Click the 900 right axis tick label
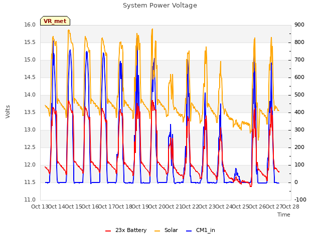The image size is (321, 240). point(299,25)
